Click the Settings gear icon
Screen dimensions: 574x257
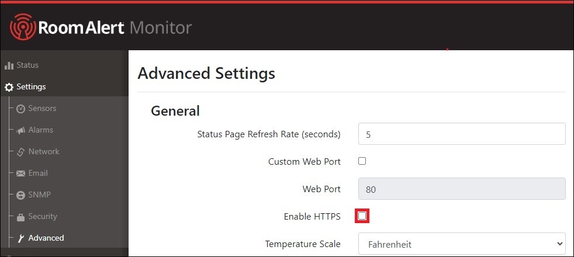9,87
